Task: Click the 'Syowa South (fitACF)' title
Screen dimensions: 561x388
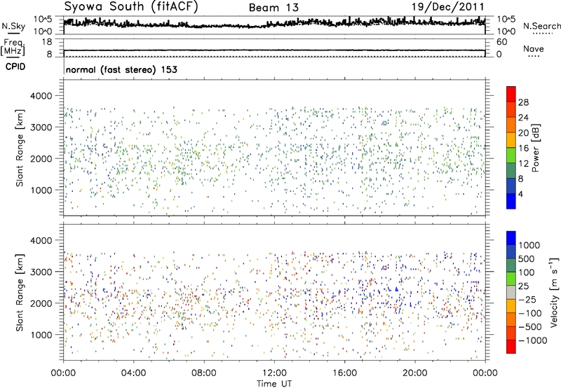Action: point(131,6)
